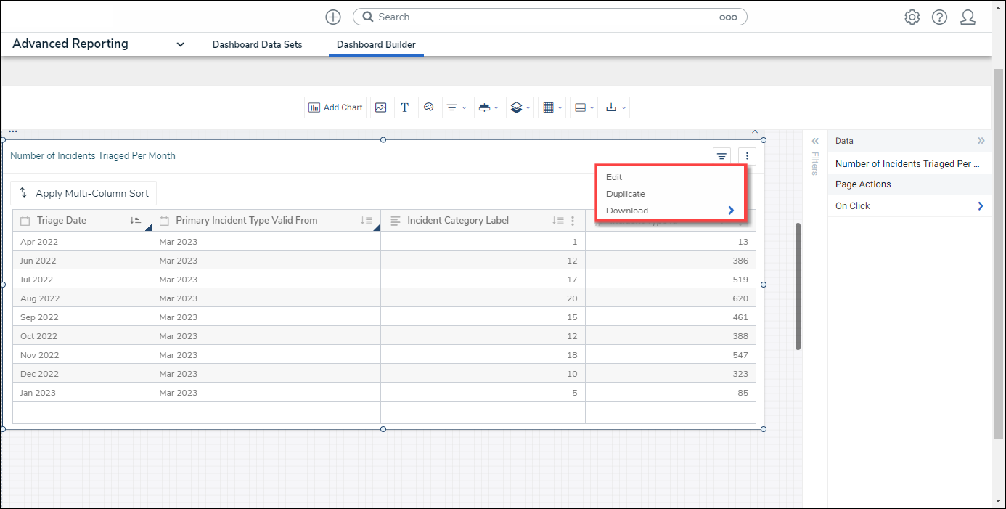
Task: Open the text align dropdown in the toolbar
Action: coord(456,107)
